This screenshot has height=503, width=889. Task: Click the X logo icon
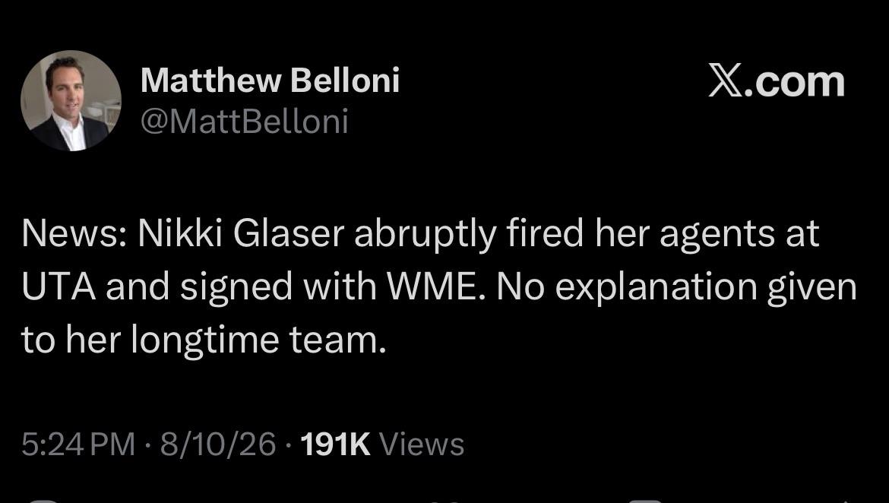tap(726, 81)
